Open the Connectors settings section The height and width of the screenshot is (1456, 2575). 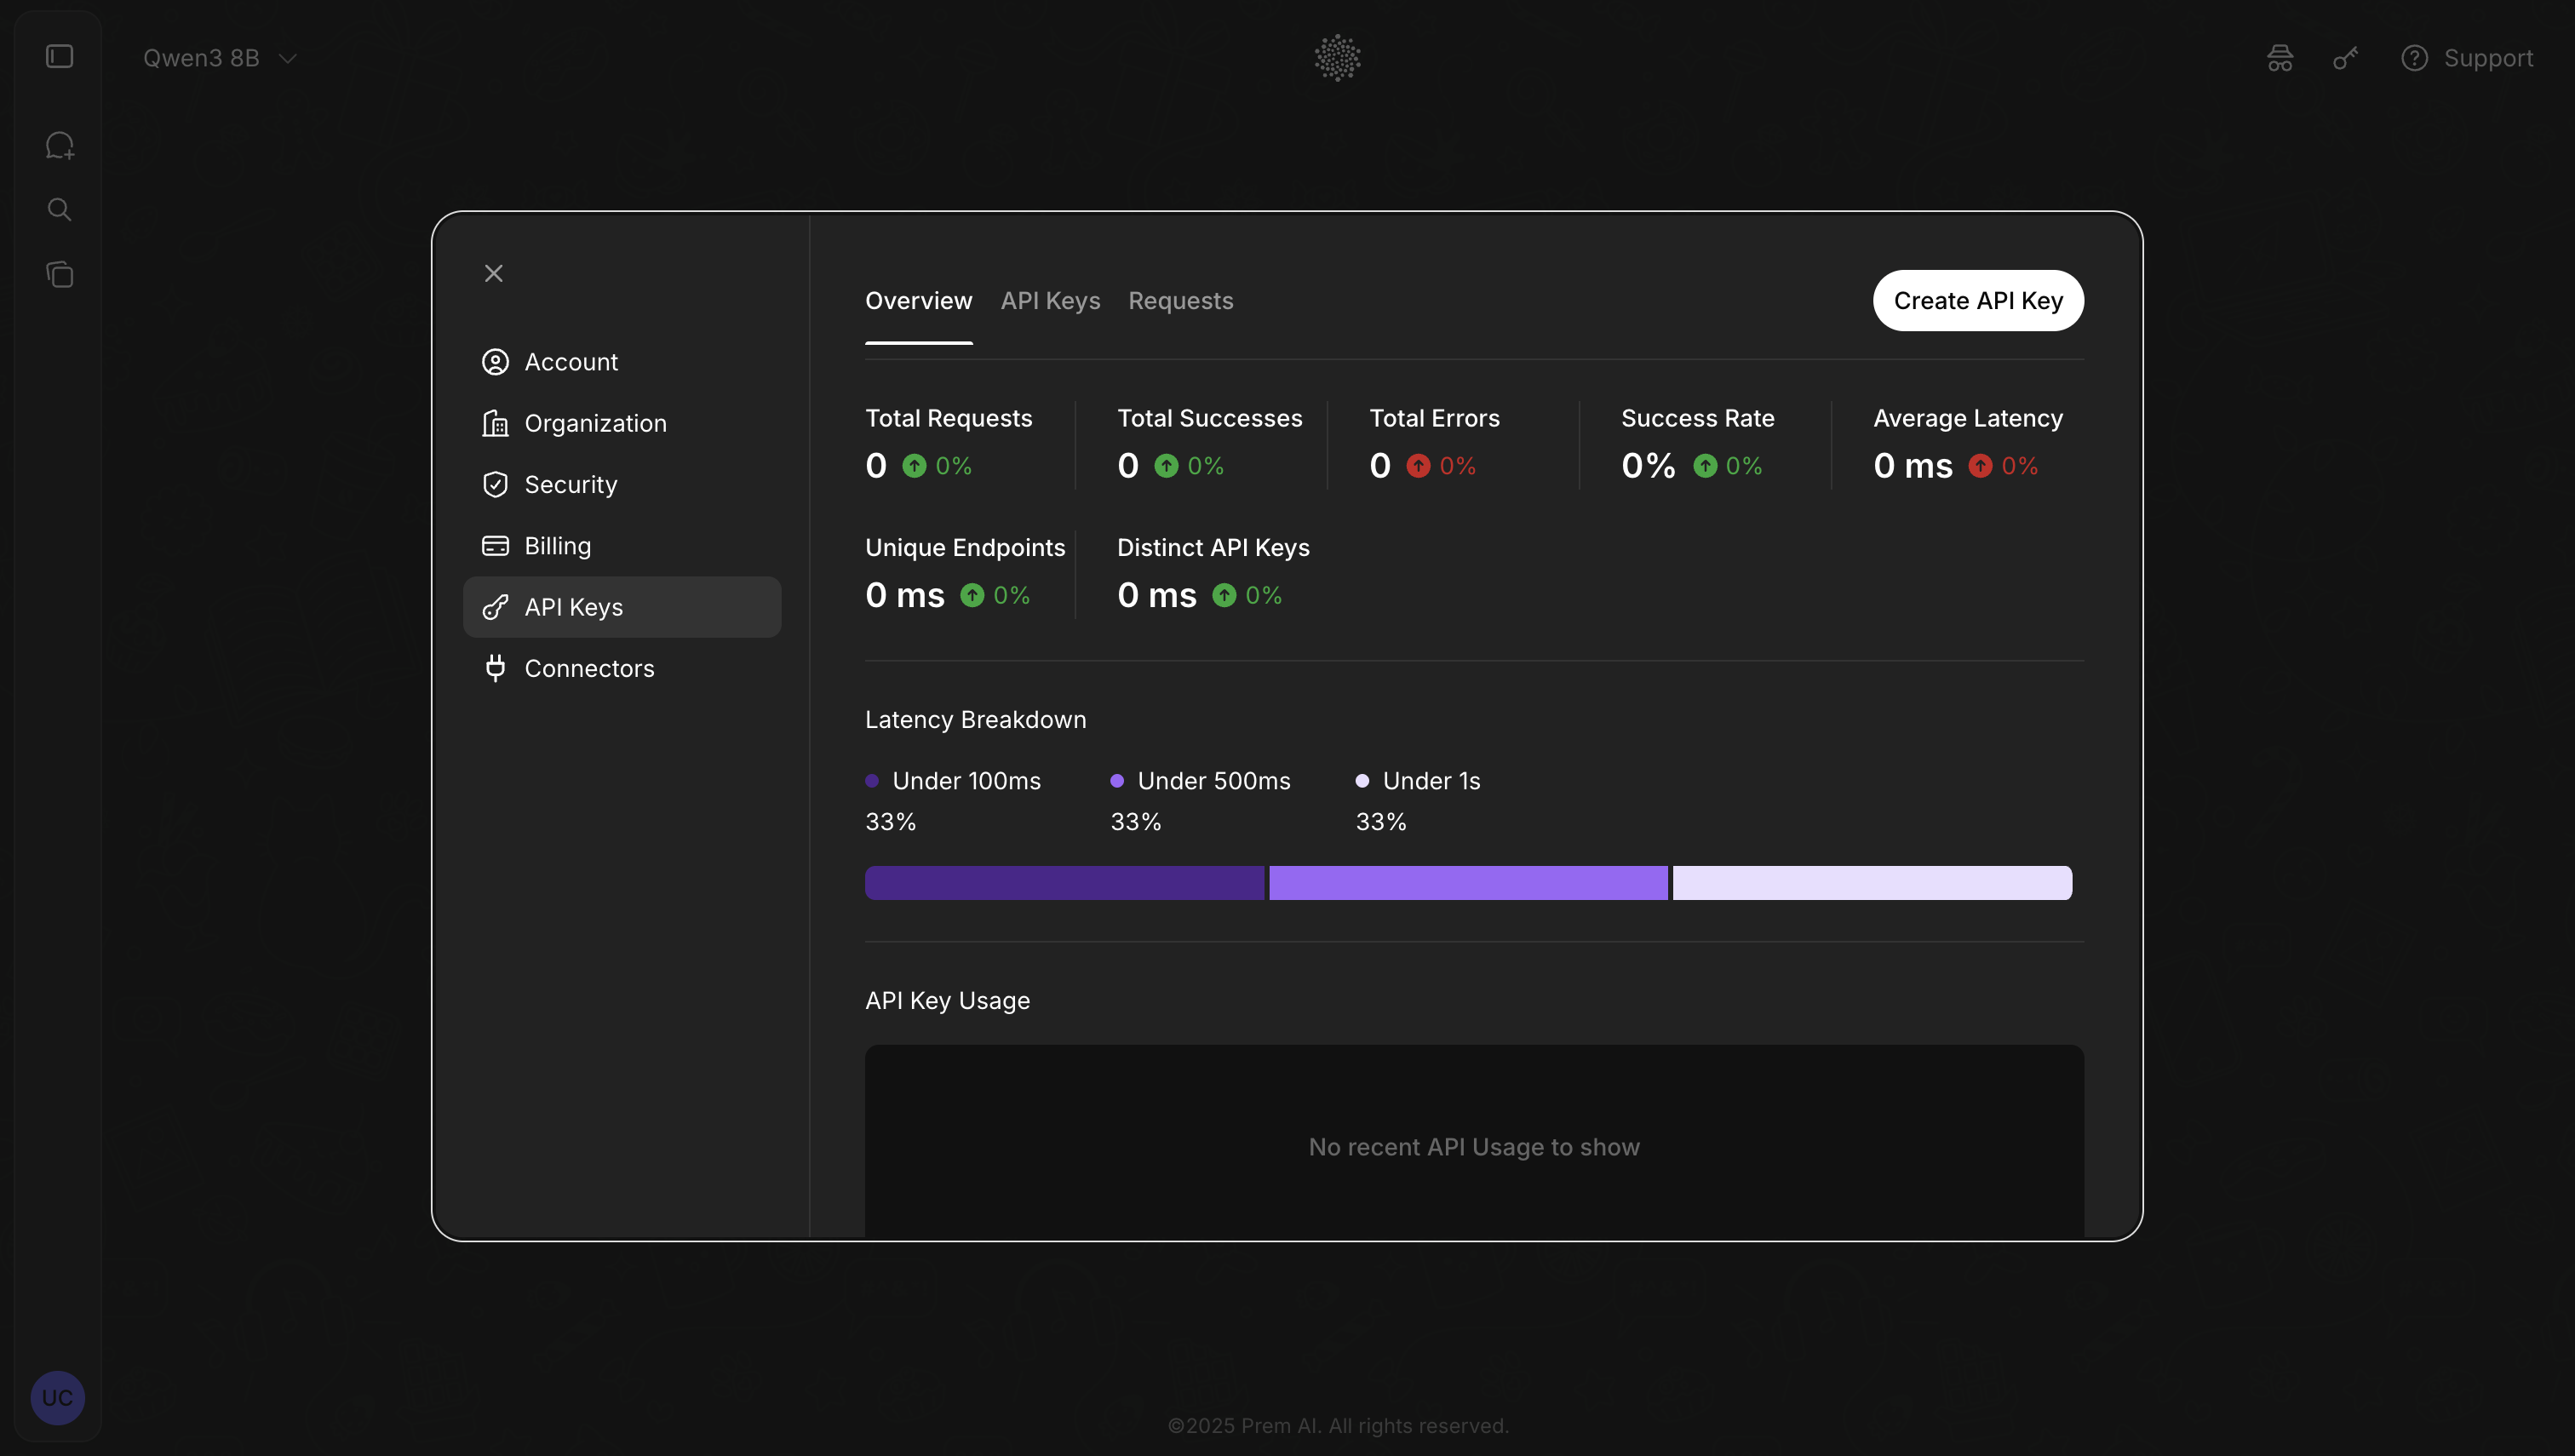(x=589, y=668)
